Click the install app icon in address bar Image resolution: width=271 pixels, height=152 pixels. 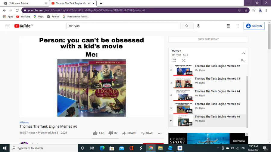[240, 10]
